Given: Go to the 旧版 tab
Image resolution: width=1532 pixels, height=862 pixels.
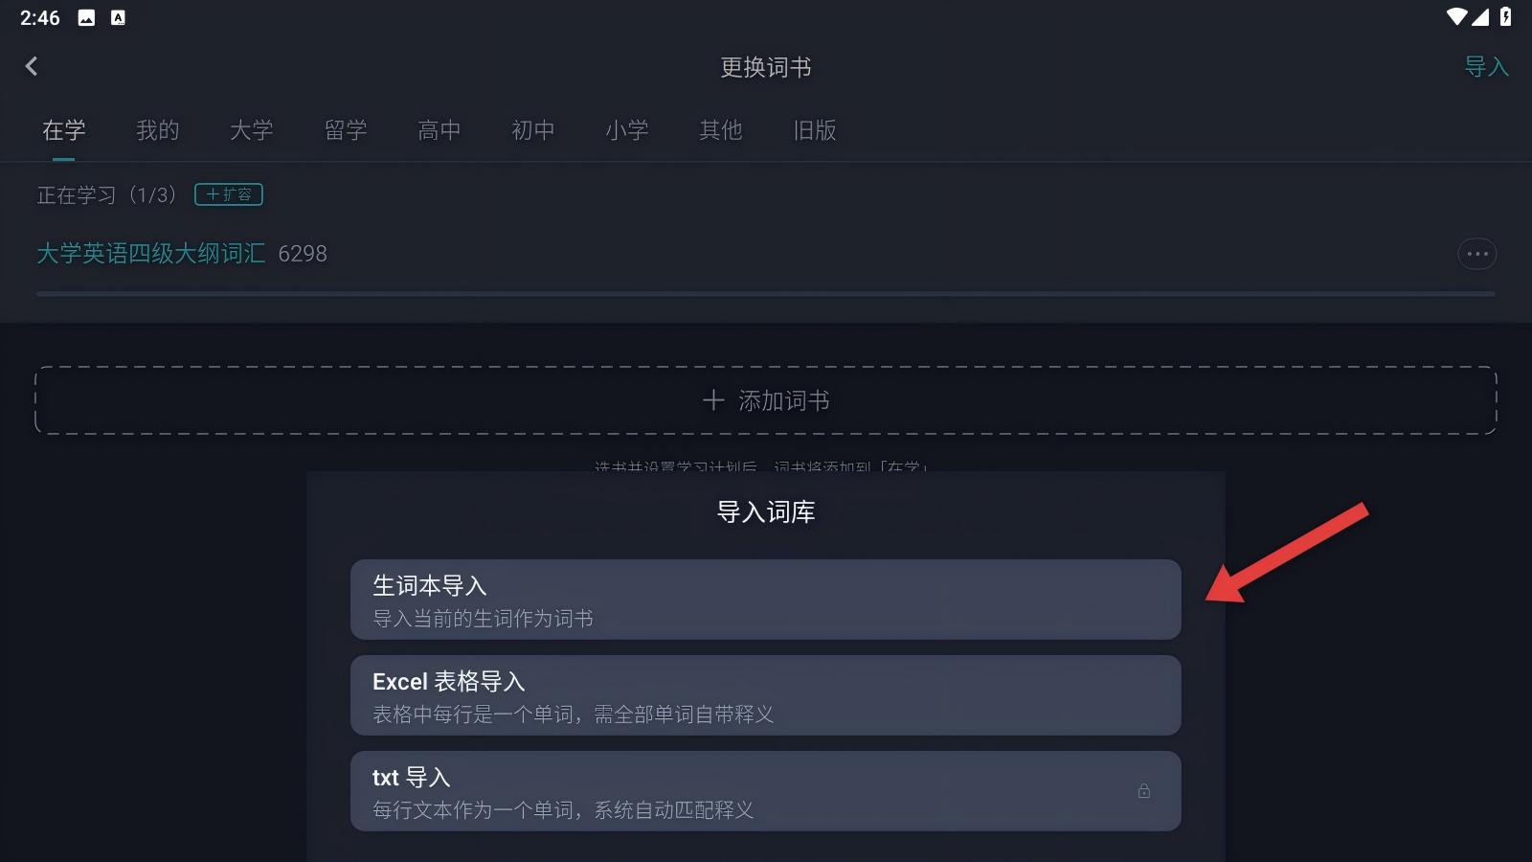Looking at the screenshot, I should 814,130.
